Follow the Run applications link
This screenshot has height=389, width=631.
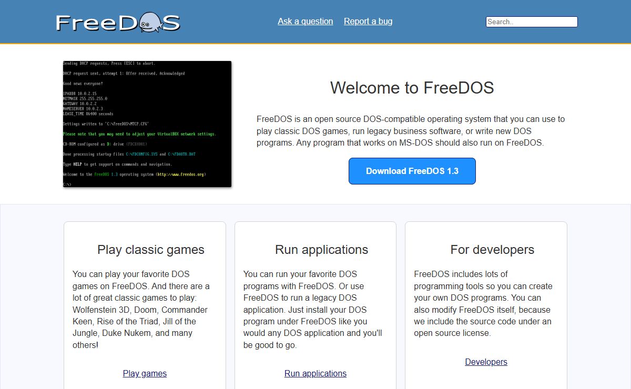315,373
